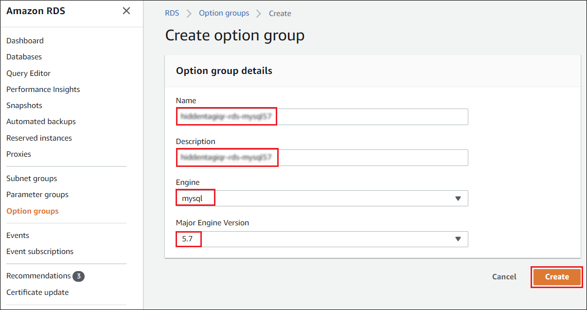Open Event subscriptions

pos(40,252)
